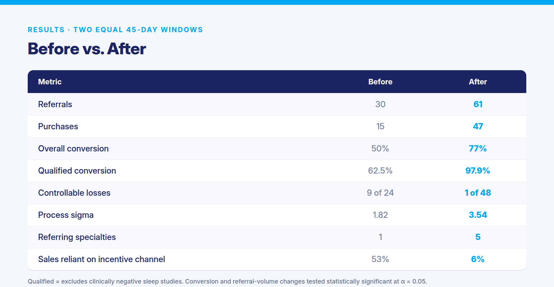The height and width of the screenshot is (287, 554).
Task: Click the Metric column header
Action: (x=50, y=82)
